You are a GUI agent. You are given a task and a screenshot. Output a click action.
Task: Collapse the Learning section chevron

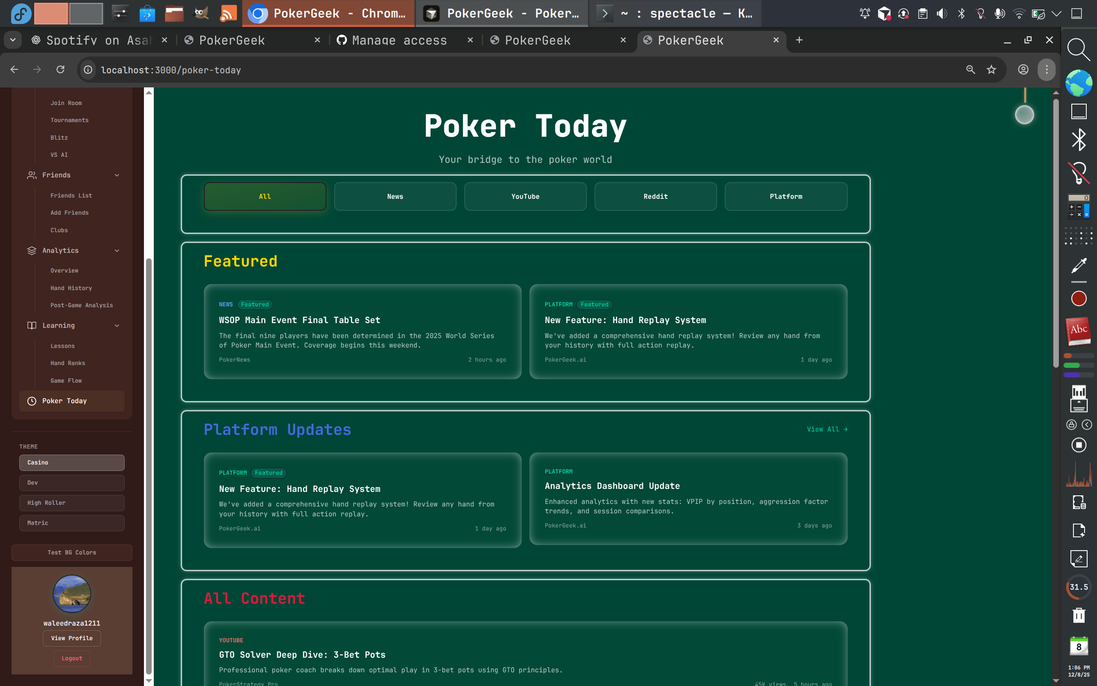click(x=117, y=325)
